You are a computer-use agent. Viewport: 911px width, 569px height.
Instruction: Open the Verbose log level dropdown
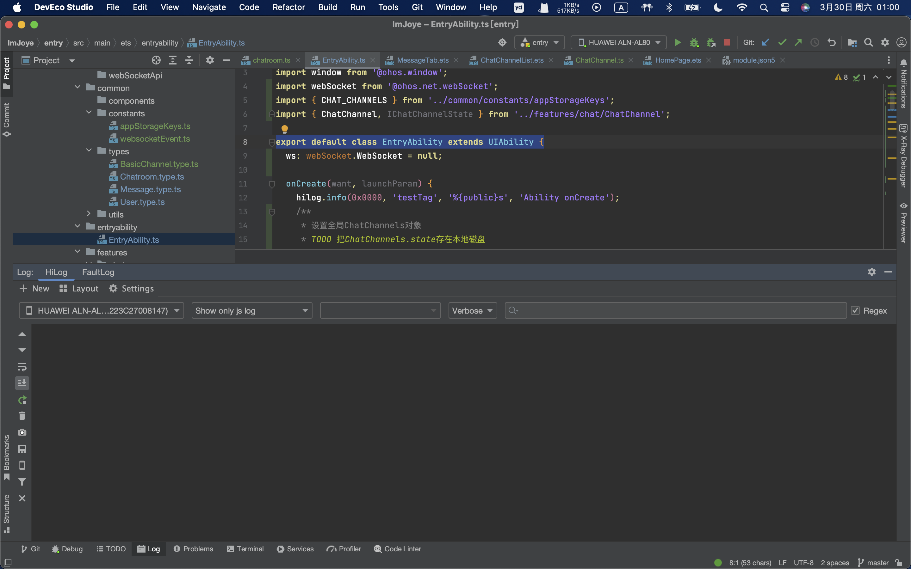coord(473,310)
